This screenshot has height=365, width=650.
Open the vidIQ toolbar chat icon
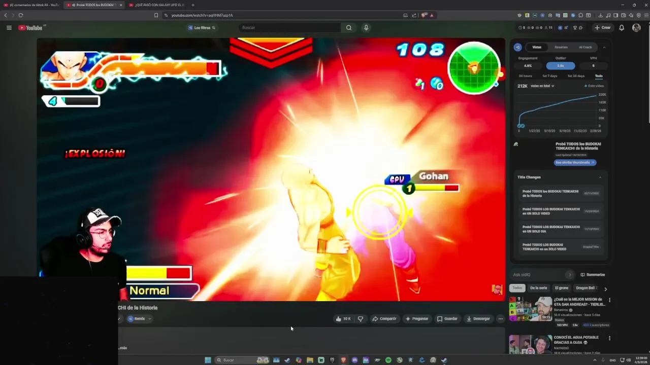[580, 28]
